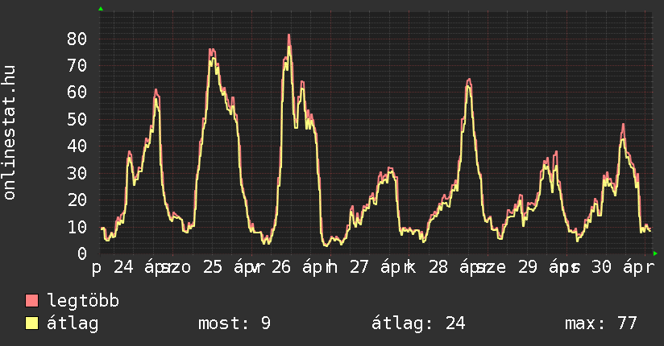Viewport: 664px width, 346px height.
Task: Select the legtöbb legend label
Action: [84, 302]
